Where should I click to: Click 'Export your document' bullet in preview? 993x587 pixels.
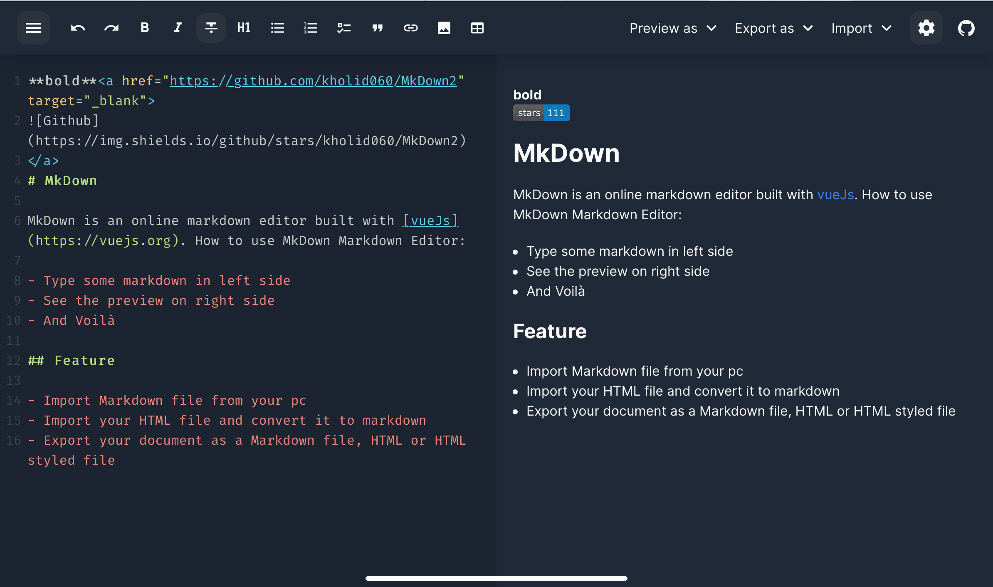pyautogui.click(x=741, y=411)
